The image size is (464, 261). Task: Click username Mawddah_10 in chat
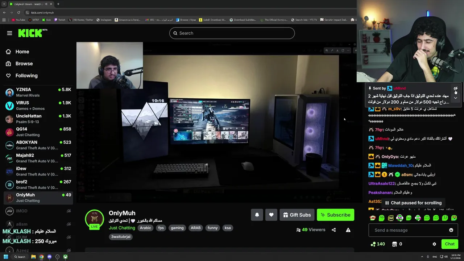401,165
